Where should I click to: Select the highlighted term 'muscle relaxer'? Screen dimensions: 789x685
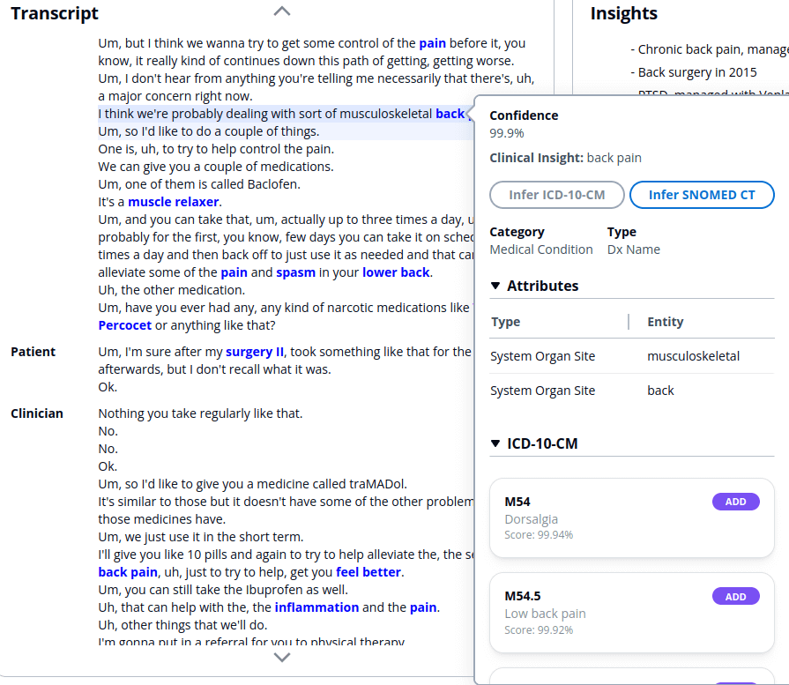coord(174,202)
